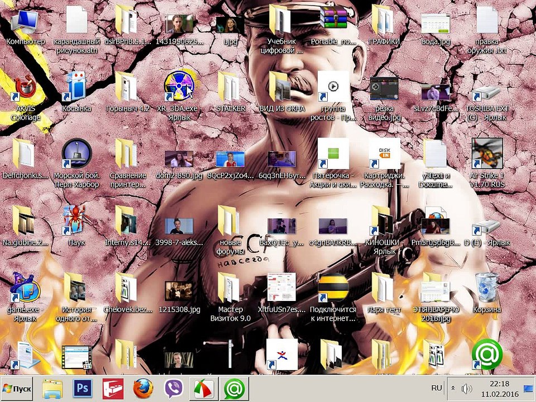This screenshot has width=536, height=402.
Task: Switch the RU input language indicator
Action: [x=437, y=388]
